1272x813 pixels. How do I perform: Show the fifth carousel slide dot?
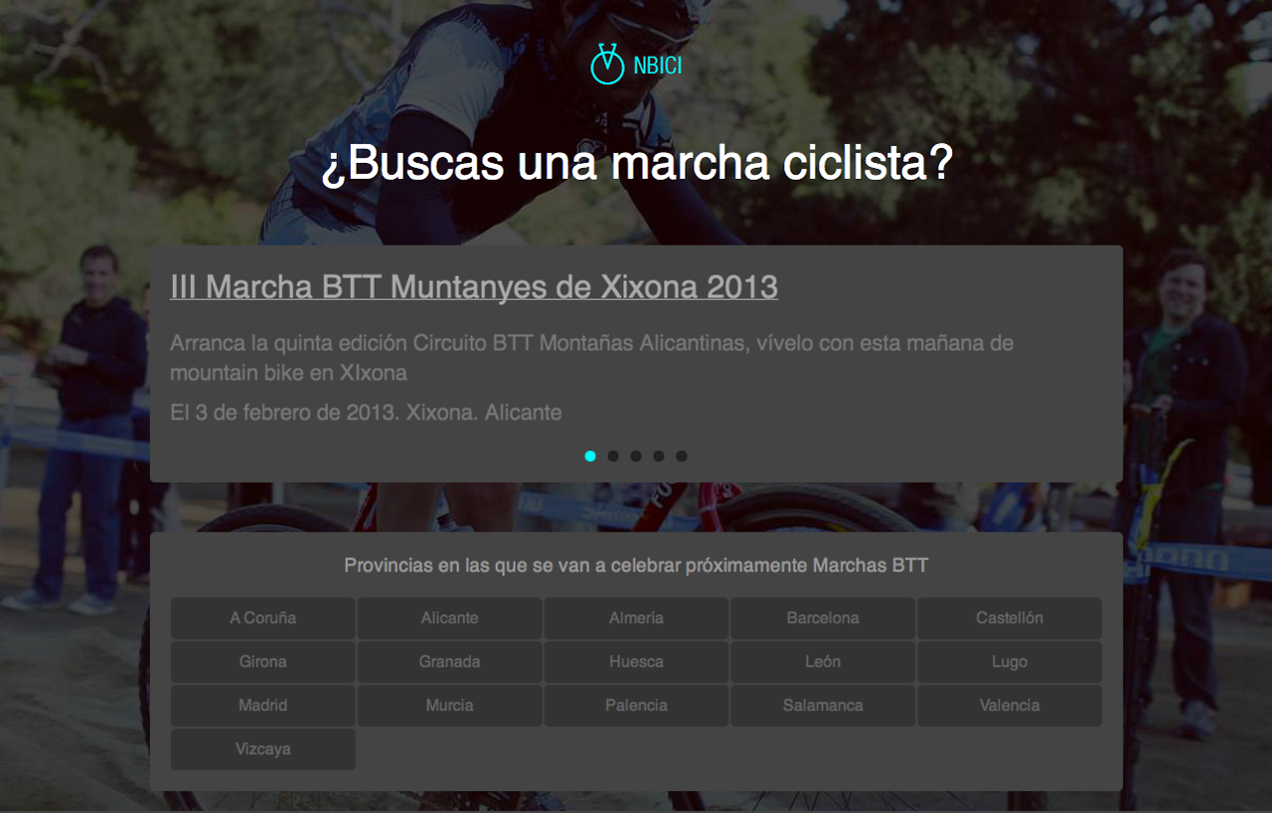coord(682,456)
